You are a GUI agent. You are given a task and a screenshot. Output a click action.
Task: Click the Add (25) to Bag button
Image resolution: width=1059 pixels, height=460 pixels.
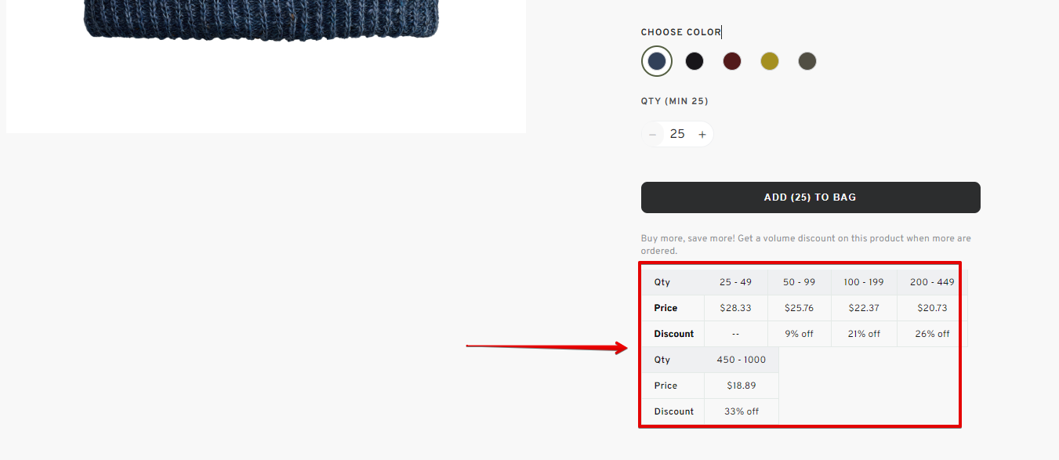tap(811, 197)
